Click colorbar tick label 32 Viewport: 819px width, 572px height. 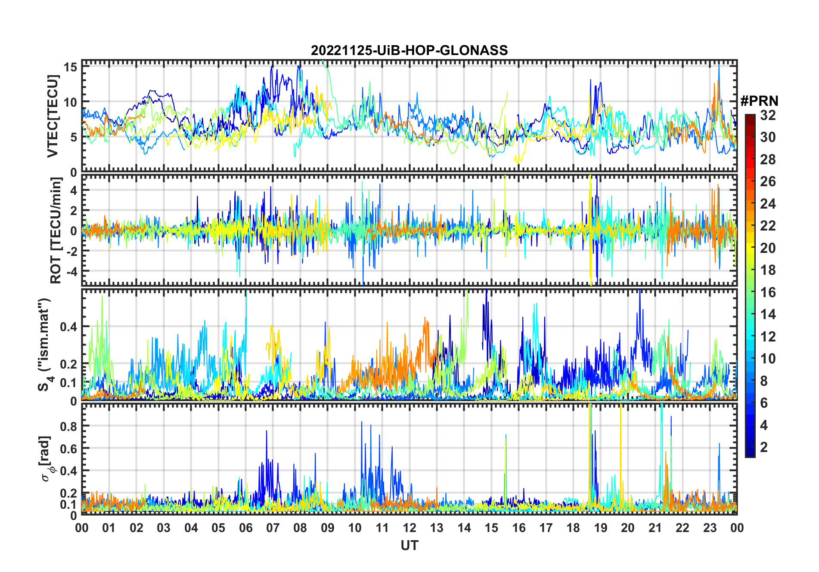pyautogui.click(x=768, y=115)
